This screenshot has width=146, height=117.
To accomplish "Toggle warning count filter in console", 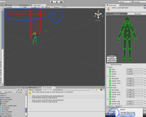I will 97,90.
